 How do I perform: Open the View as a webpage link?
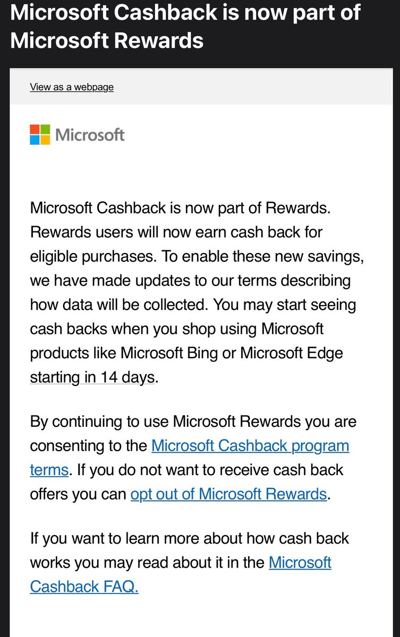(x=72, y=87)
